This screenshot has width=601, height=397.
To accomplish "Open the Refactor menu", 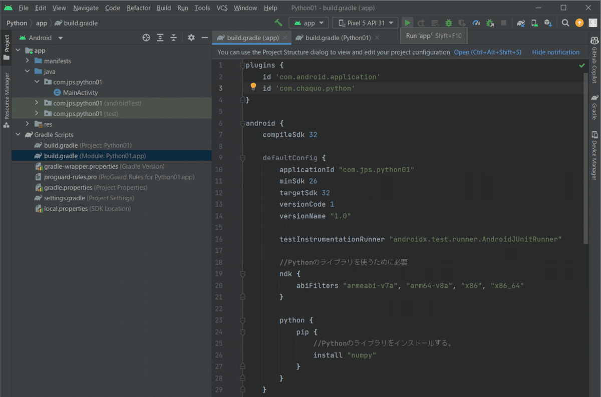I will tap(138, 8).
